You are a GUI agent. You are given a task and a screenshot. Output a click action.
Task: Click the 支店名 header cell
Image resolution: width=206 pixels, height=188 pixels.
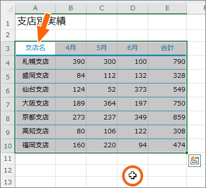(x=35, y=48)
